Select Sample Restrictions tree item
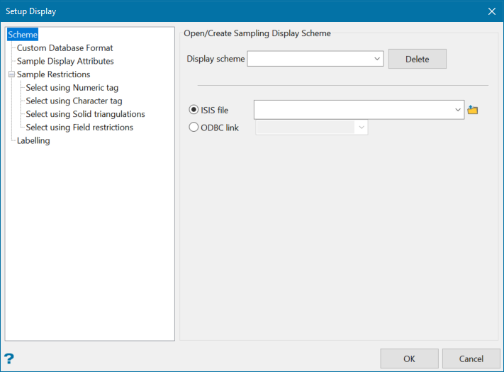This screenshot has width=504, height=372. tap(53, 74)
